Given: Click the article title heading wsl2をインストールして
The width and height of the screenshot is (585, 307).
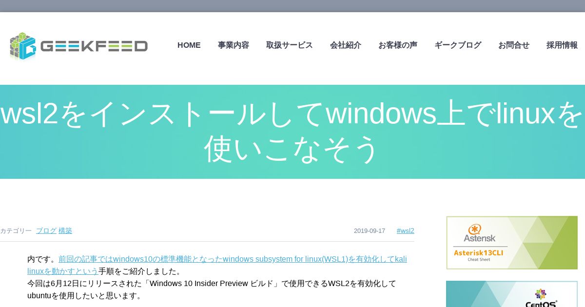Looking at the screenshot, I should [292, 131].
